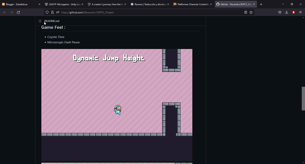305x164 pixels.
Task: Open the Dynamic Jump Height GIF image
Action: point(117,105)
